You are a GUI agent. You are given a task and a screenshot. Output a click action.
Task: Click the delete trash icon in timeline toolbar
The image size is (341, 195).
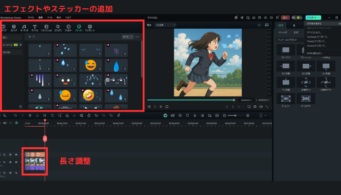30,116
